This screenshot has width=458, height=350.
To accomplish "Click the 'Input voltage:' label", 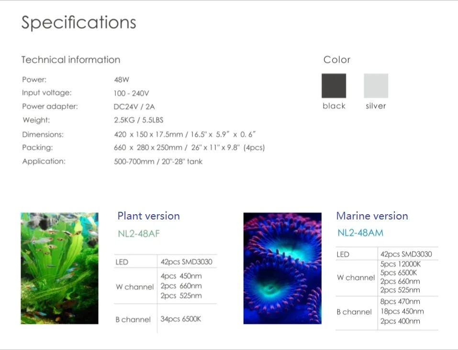I will [x=47, y=93].
